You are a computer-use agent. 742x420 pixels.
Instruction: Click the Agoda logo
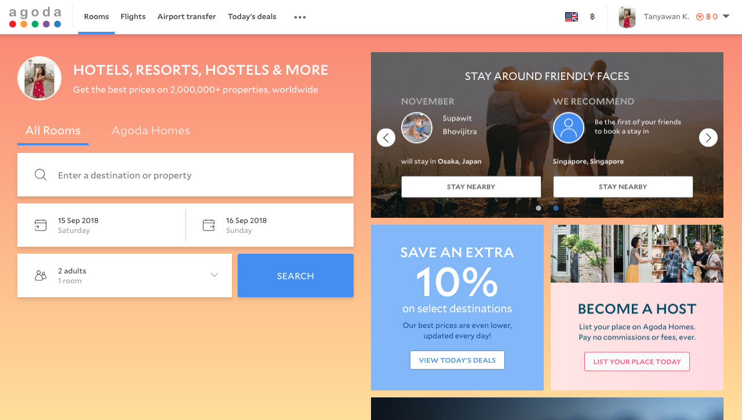[35, 17]
